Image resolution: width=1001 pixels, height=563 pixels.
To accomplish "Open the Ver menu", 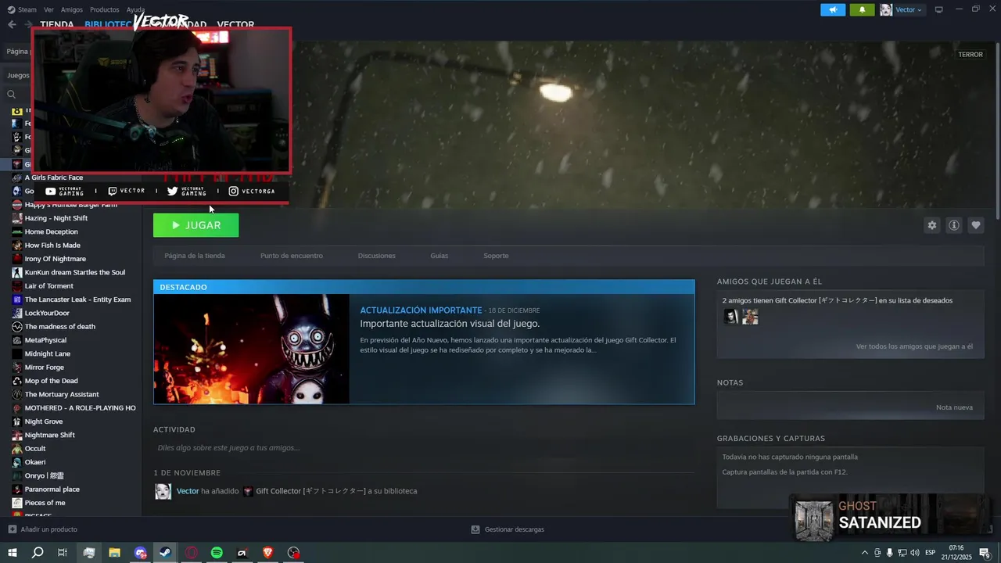I will [x=49, y=9].
